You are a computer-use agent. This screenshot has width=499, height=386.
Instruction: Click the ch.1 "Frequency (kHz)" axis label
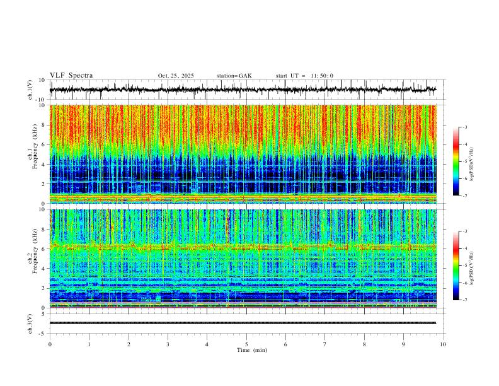point(35,146)
